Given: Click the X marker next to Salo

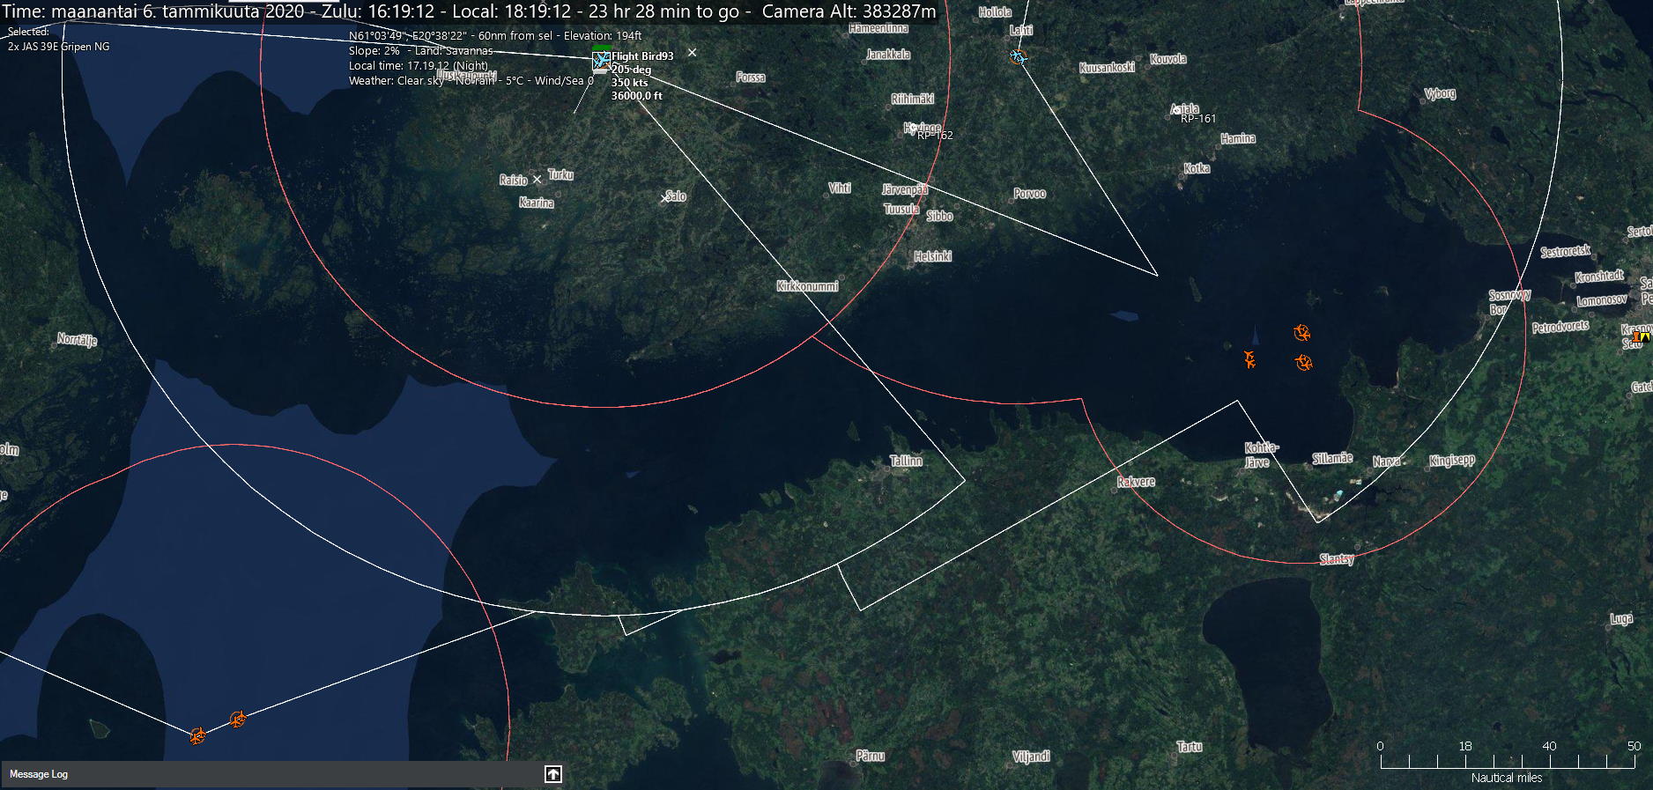Looking at the screenshot, I should pyautogui.click(x=665, y=199).
